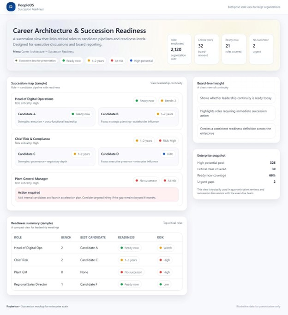Click '1–2 years' badge in Chief Risk table row

[128, 260]
